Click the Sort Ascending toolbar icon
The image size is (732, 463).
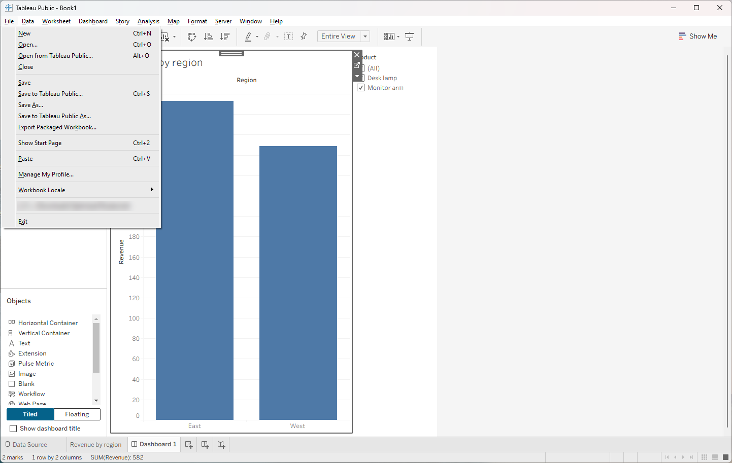pyautogui.click(x=208, y=37)
